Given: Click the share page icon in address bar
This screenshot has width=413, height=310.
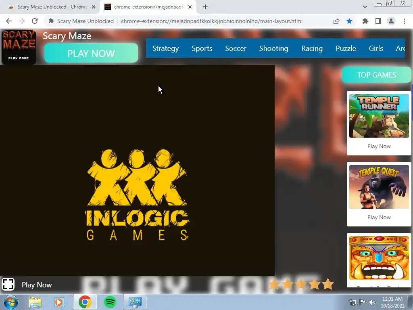Looking at the screenshot, I should pos(336,21).
